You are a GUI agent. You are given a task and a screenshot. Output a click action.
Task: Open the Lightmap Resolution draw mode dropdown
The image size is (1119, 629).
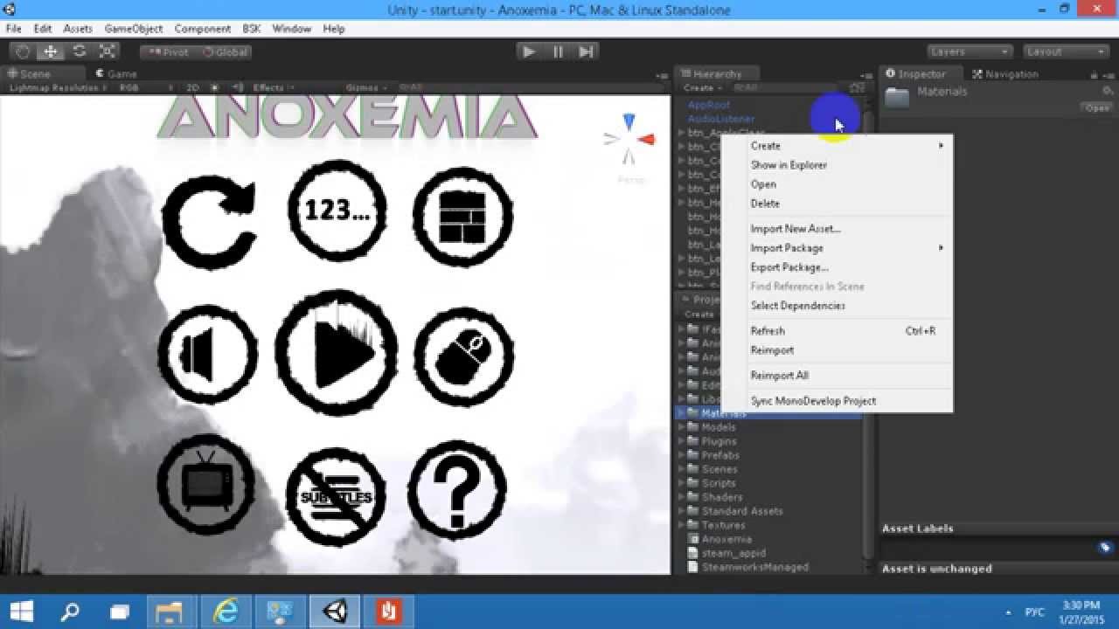tap(58, 87)
